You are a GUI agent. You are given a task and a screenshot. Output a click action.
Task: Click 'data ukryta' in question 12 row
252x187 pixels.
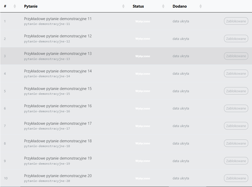pyautogui.click(x=181, y=39)
